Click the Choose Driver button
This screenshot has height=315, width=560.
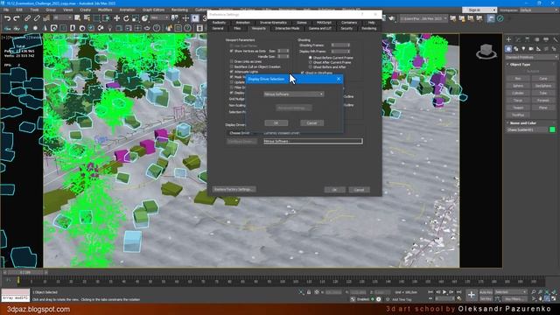tap(240, 133)
